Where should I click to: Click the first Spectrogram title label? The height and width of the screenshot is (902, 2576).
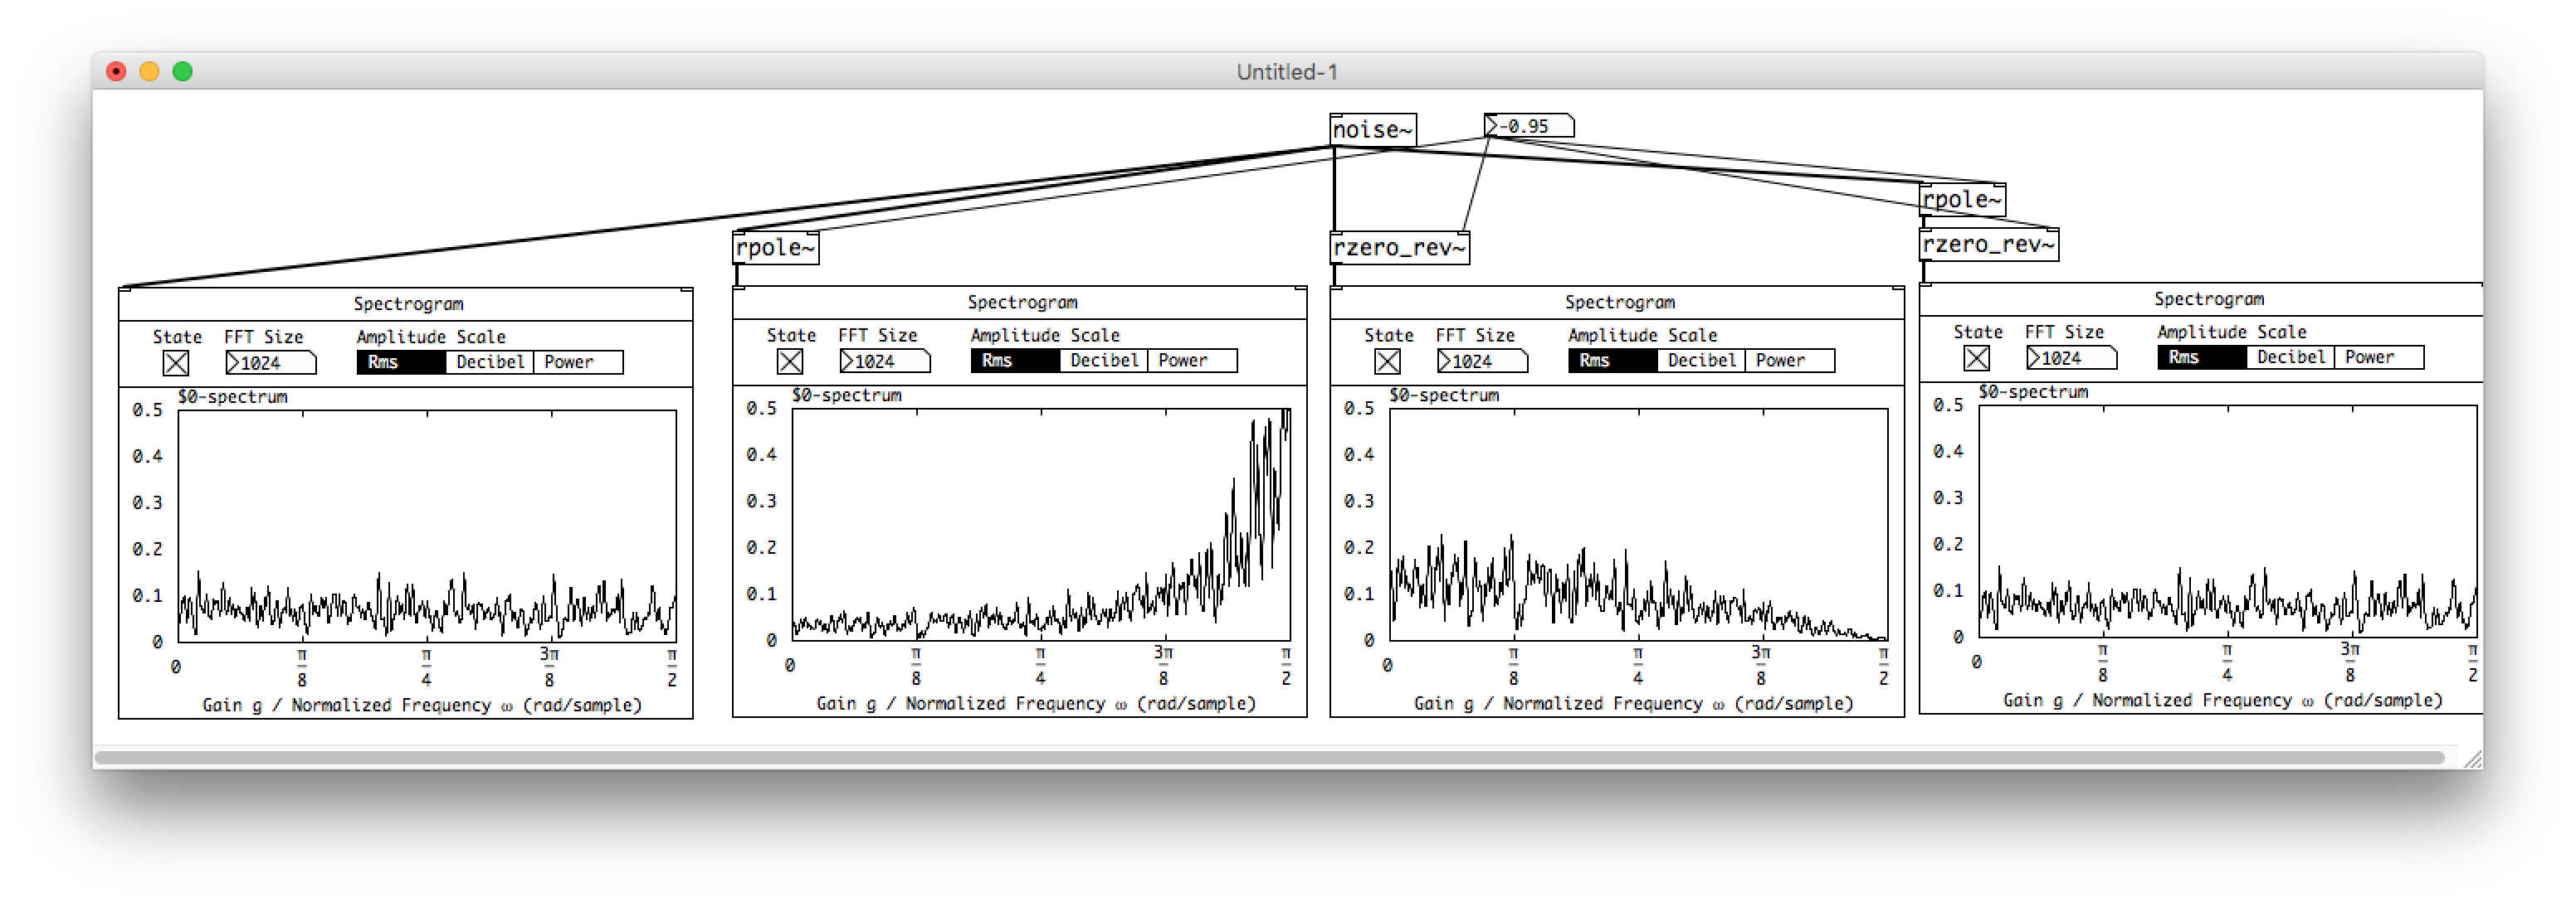point(408,303)
